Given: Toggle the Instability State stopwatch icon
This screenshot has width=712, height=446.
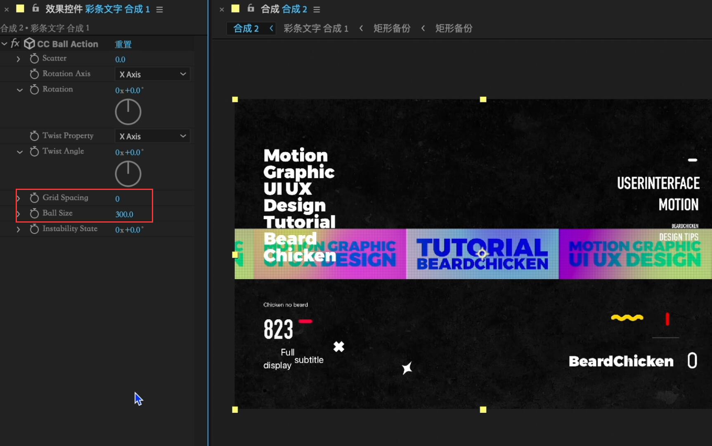Looking at the screenshot, I should click(x=34, y=229).
